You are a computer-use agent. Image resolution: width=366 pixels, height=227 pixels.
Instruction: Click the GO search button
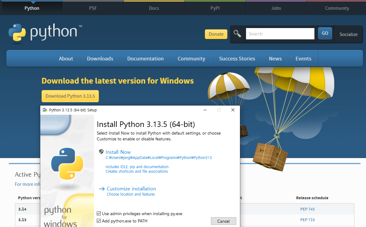pos(325,33)
